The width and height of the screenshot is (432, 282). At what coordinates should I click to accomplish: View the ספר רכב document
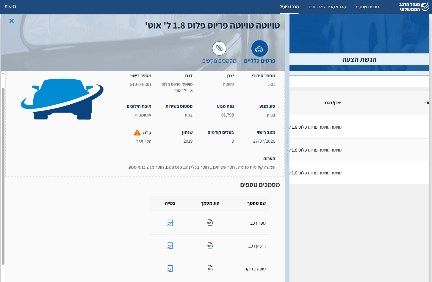point(170,223)
